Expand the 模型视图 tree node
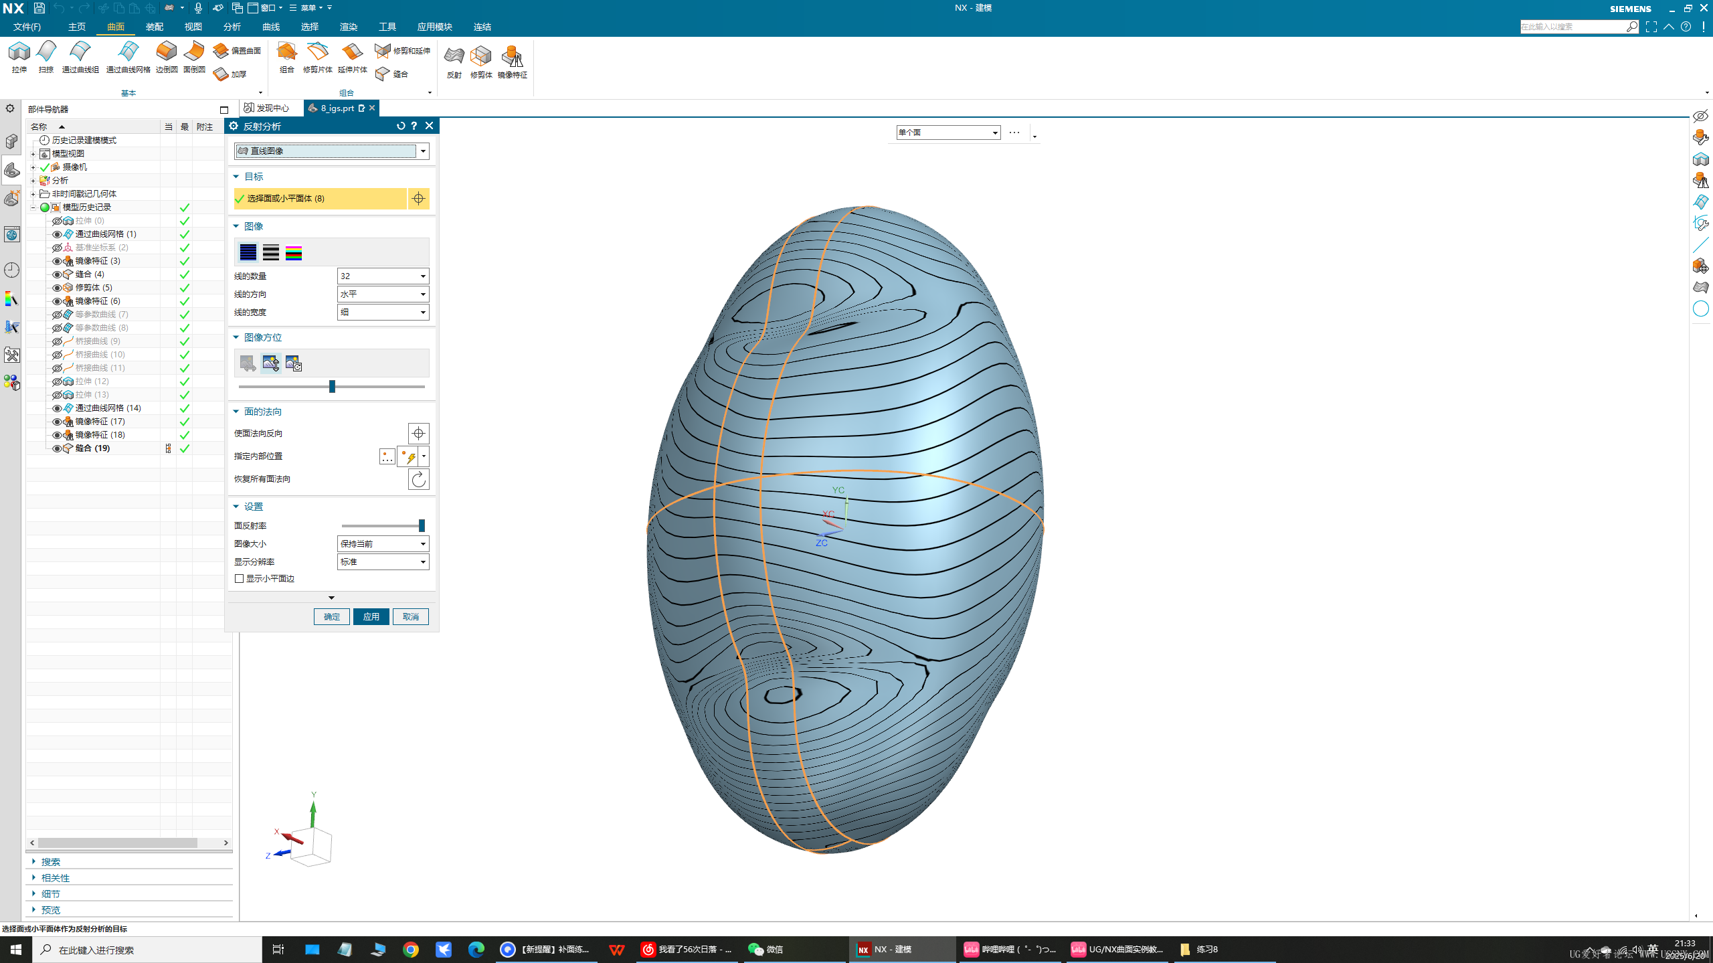The image size is (1713, 963). click(x=33, y=154)
